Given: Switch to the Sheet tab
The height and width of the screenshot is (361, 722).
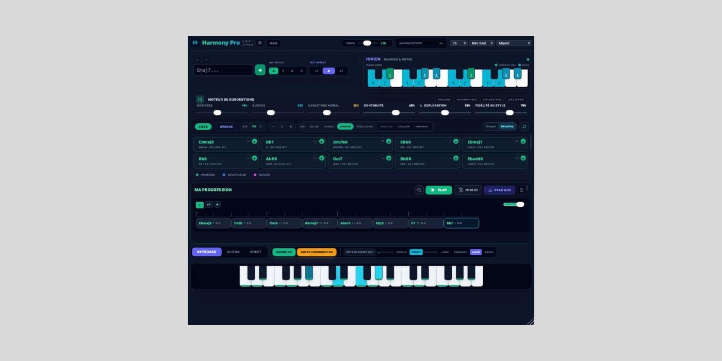Looking at the screenshot, I should coord(256,252).
